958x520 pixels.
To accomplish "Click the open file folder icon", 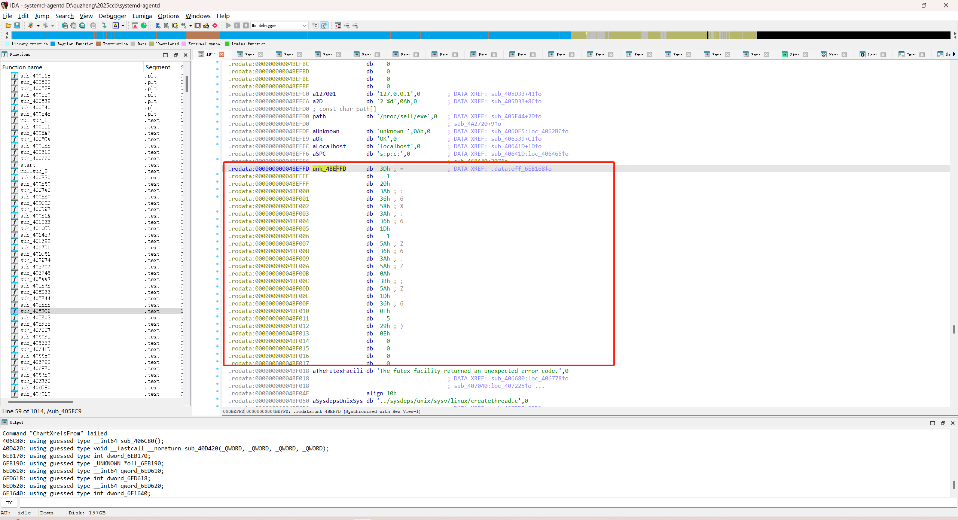I will tap(8, 25).
